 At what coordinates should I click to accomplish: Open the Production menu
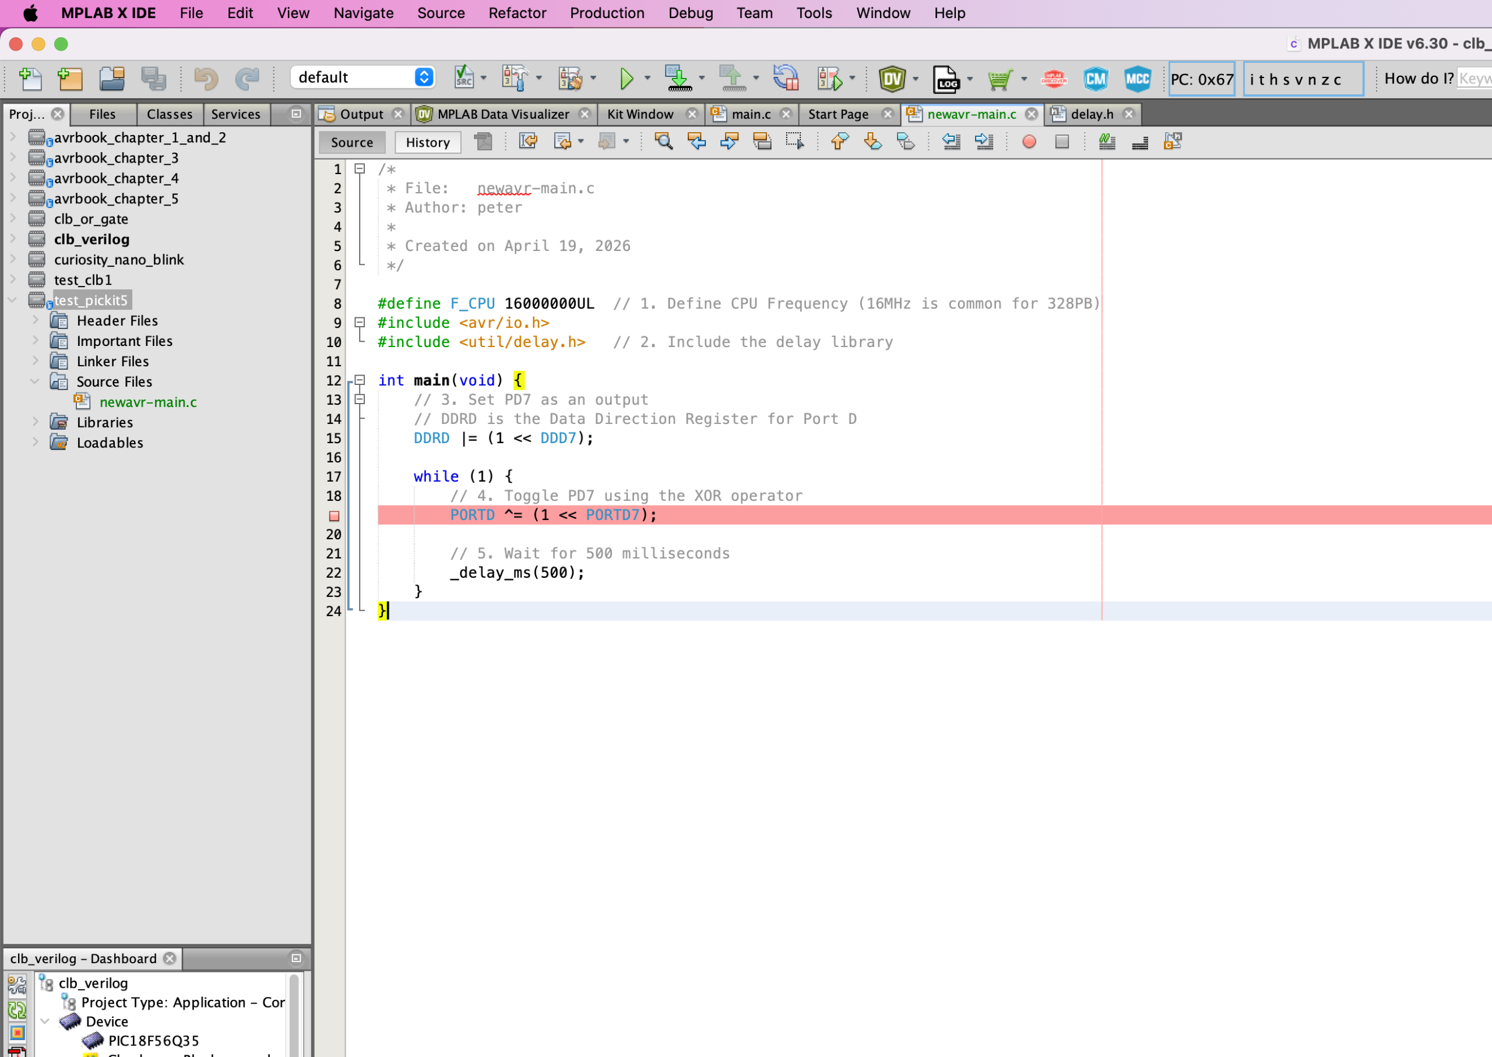click(607, 13)
